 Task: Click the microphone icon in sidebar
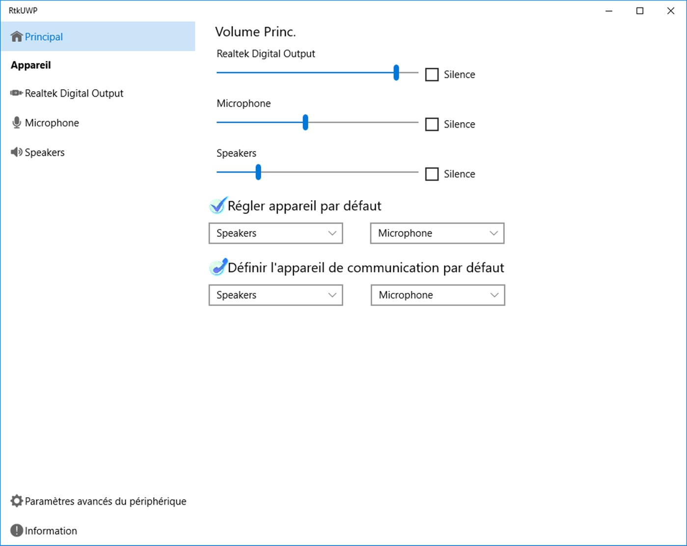pos(17,123)
